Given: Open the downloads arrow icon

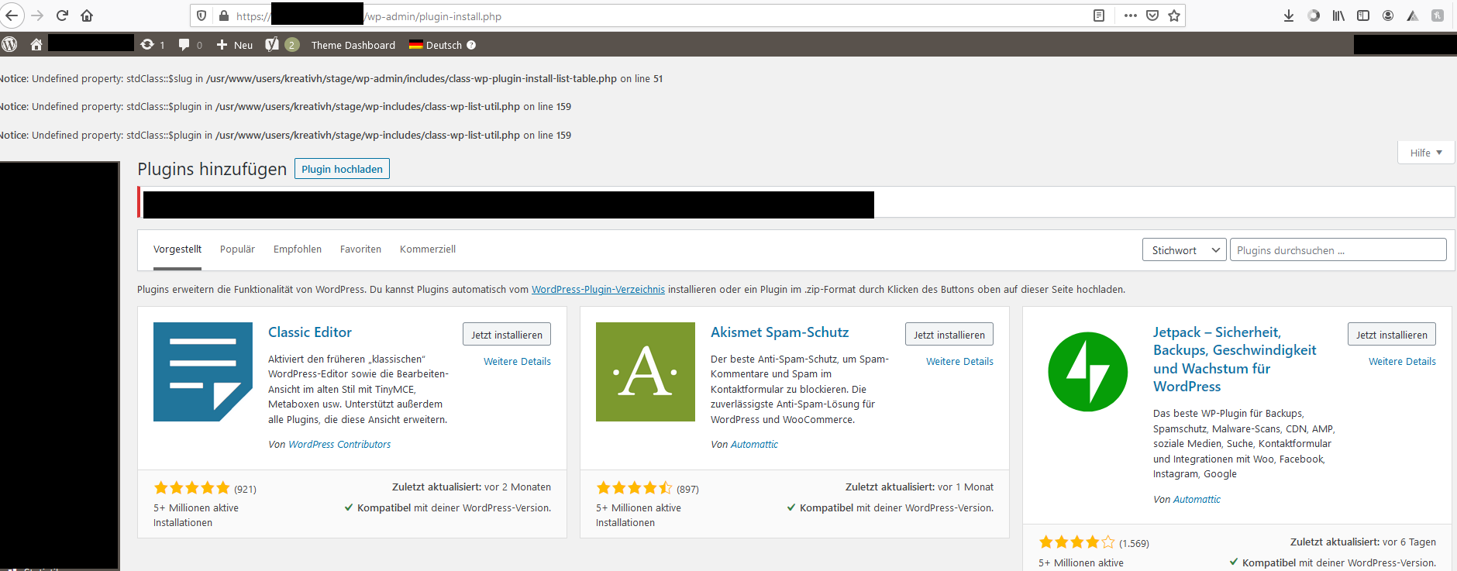Looking at the screenshot, I should pos(1289,15).
